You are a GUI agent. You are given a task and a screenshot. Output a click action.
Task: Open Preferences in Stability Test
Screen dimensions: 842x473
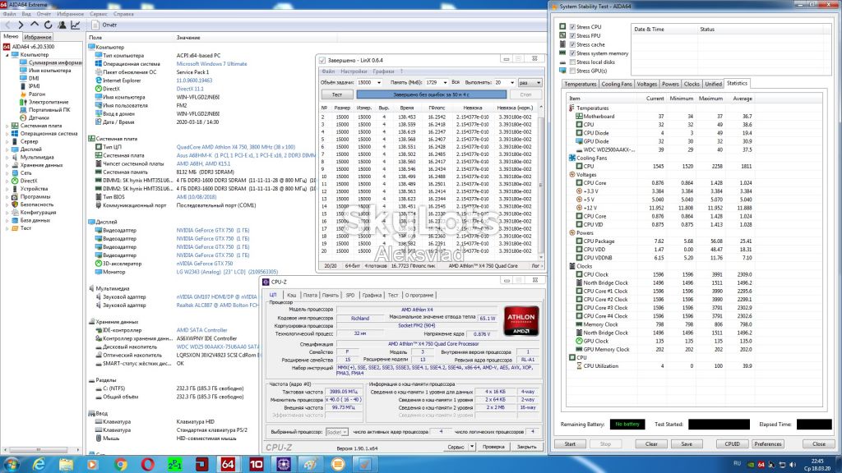767,444
